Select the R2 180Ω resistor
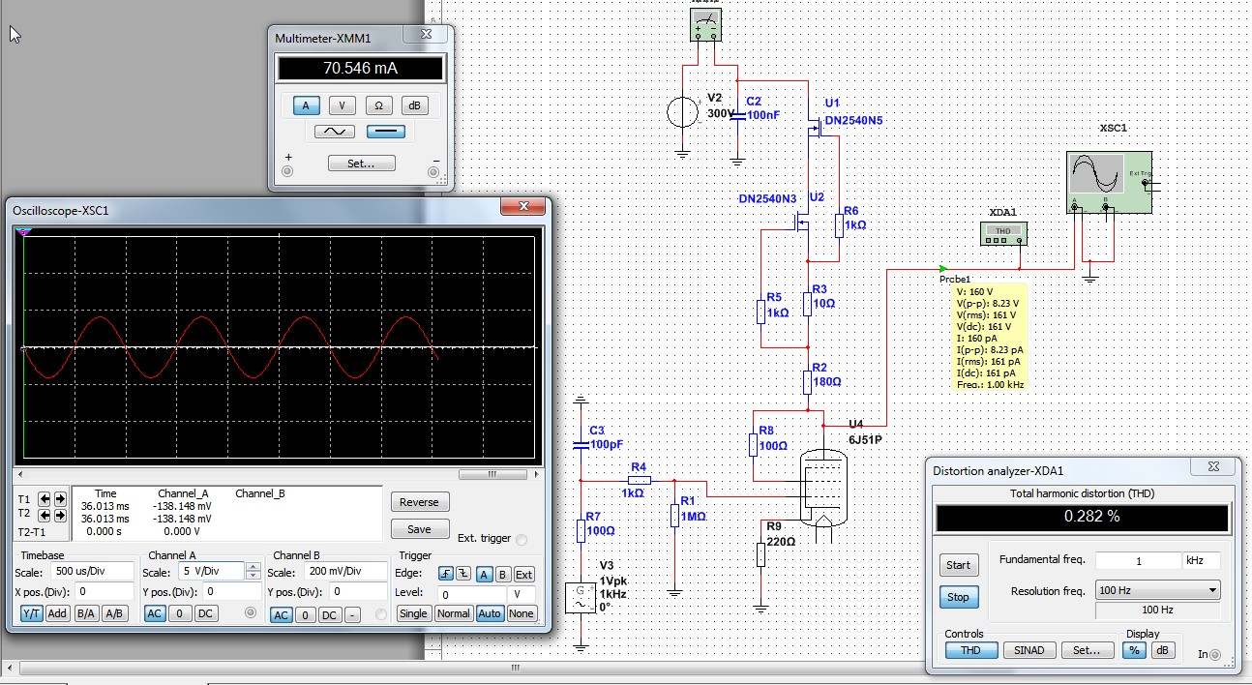Viewport: 1252px width, 685px height. coord(807,382)
